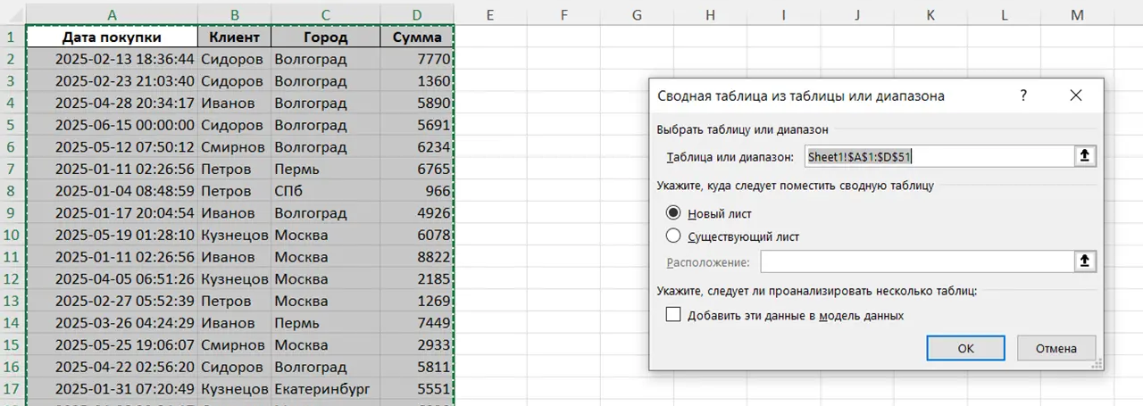Click the Дата покупки header cell
1143x406 pixels.
112,37
